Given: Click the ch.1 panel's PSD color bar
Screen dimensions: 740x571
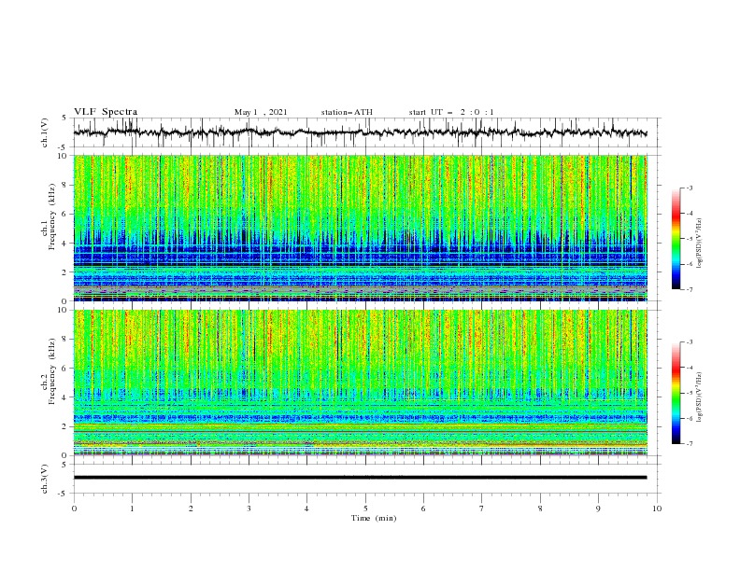Looking at the screenshot, I should pyautogui.click(x=676, y=239).
